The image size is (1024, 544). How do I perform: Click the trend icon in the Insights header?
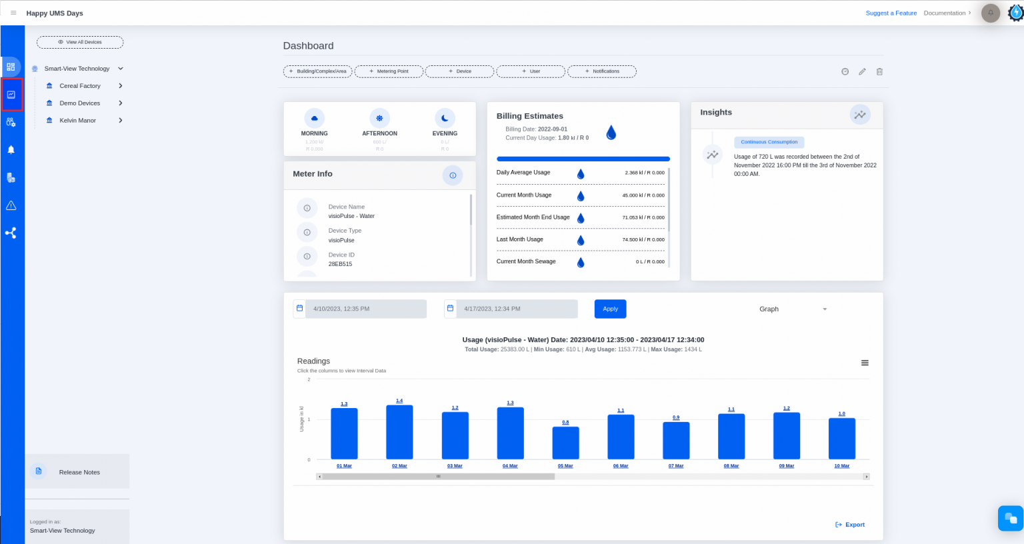860,114
